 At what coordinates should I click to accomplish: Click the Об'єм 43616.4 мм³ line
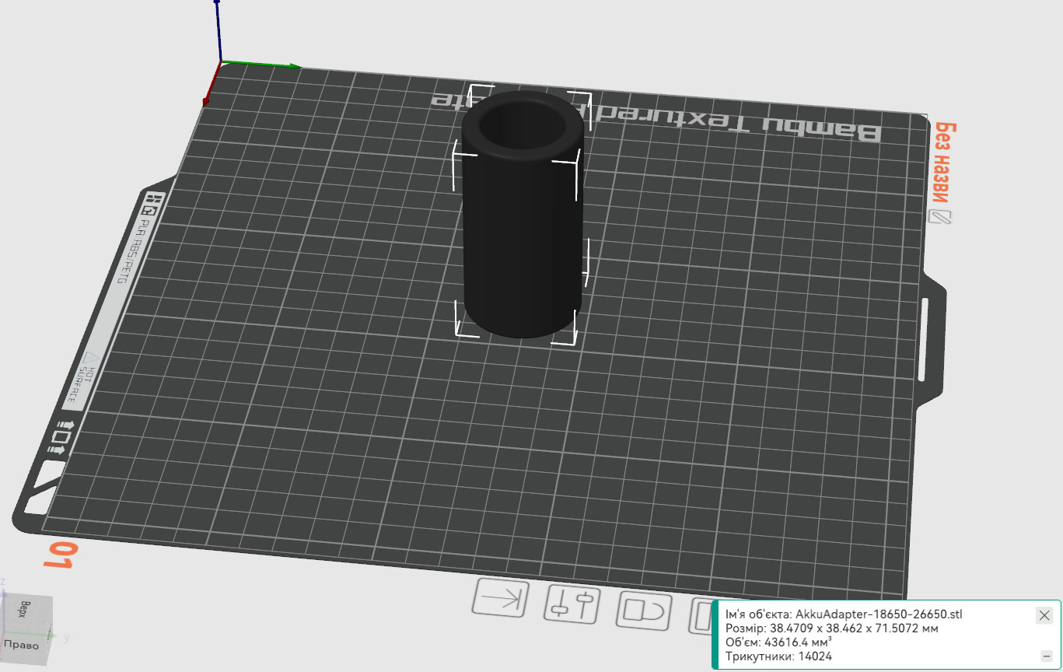tap(778, 642)
